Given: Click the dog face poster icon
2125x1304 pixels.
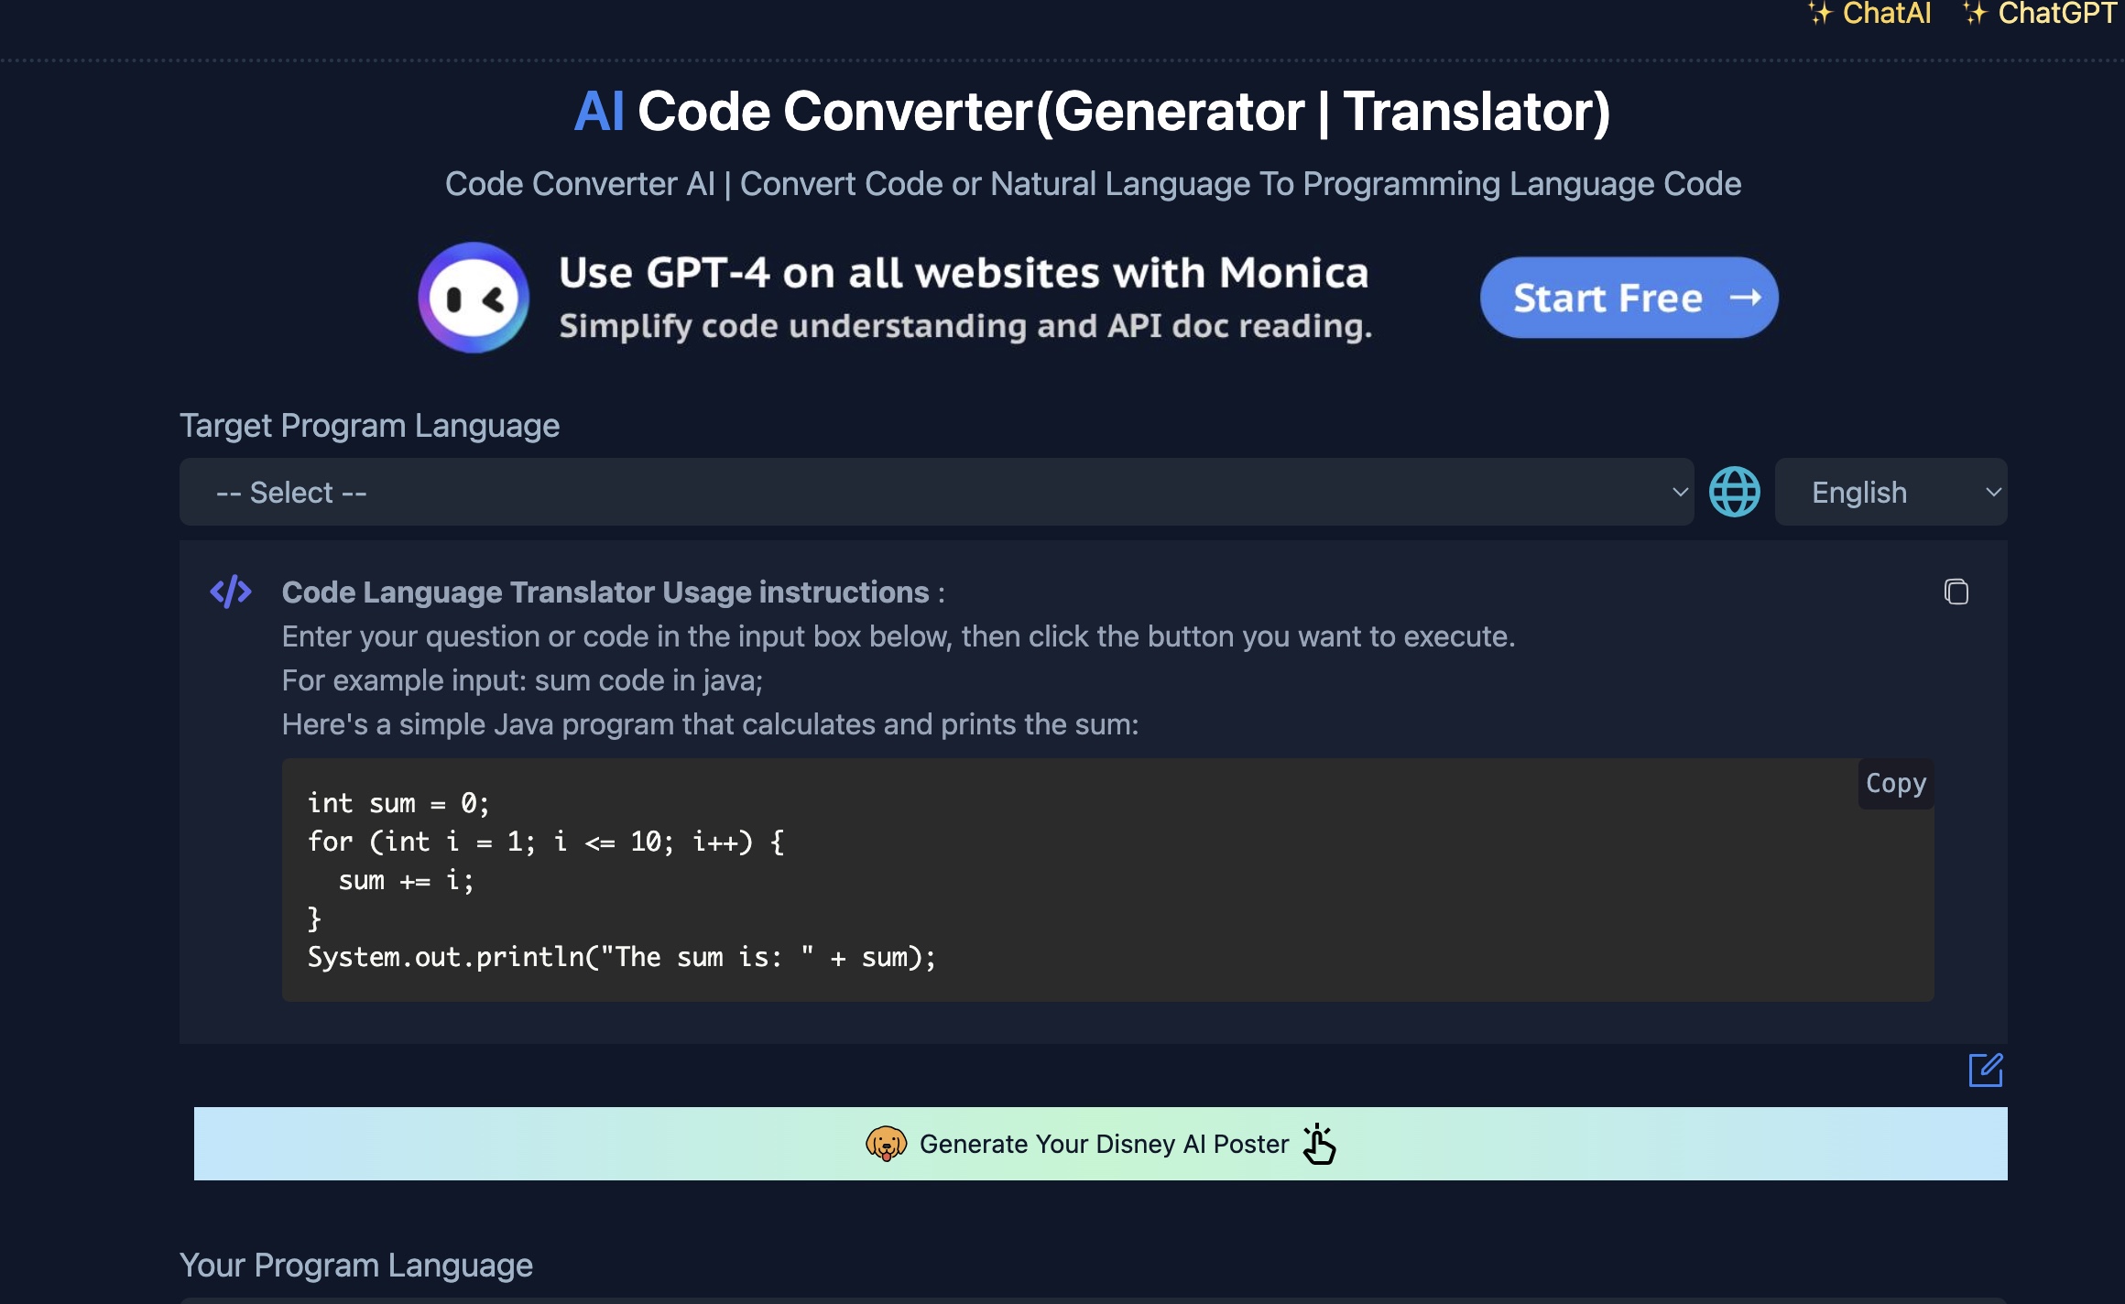Looking at the screenshot, I should click(886, 1144).
